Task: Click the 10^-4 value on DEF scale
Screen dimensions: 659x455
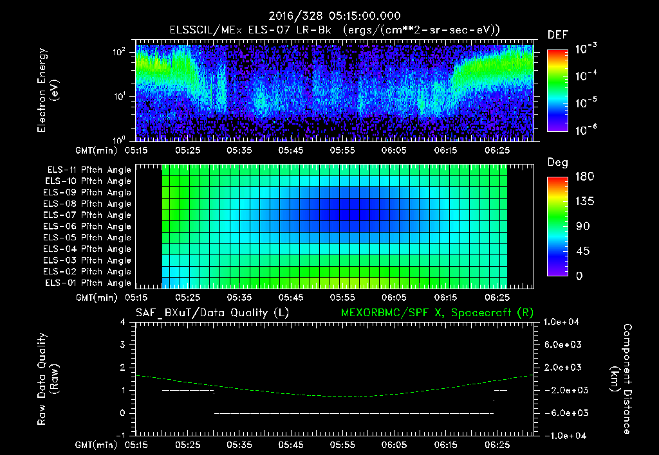Action: click(x=586, y=76)
